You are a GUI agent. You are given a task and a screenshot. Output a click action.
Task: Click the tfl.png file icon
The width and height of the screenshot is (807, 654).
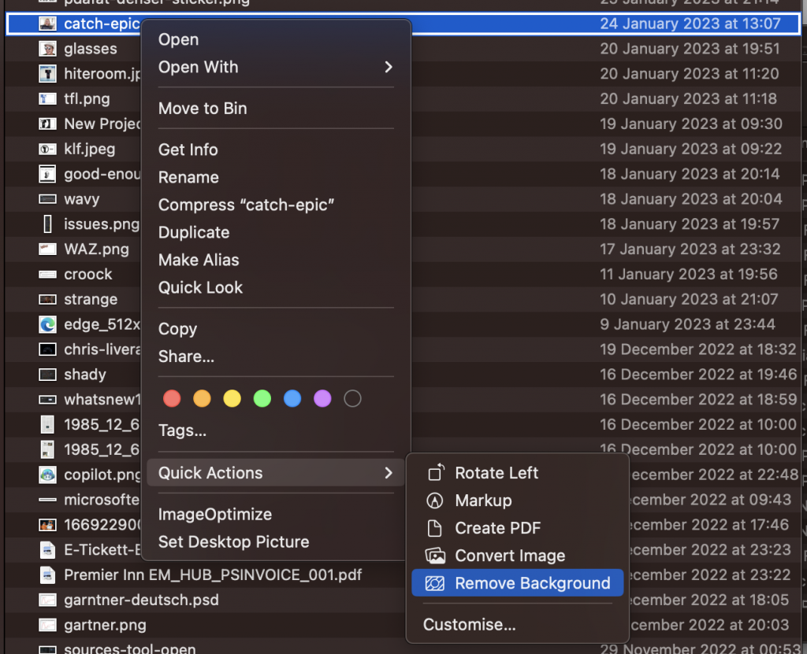(x=48, y=98)
